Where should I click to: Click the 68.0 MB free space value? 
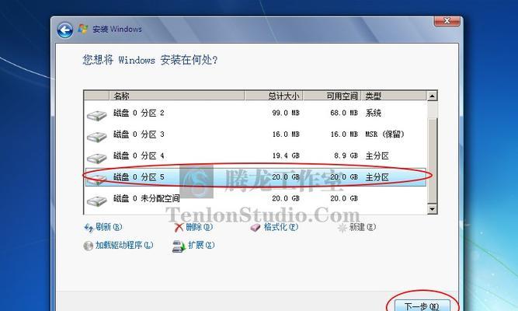(344, 114)
